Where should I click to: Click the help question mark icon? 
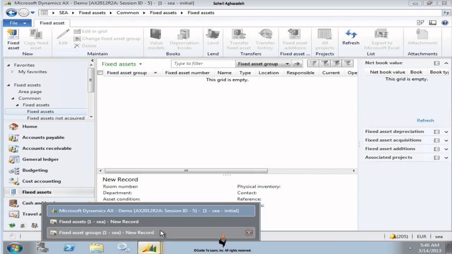tap(445, 23)
